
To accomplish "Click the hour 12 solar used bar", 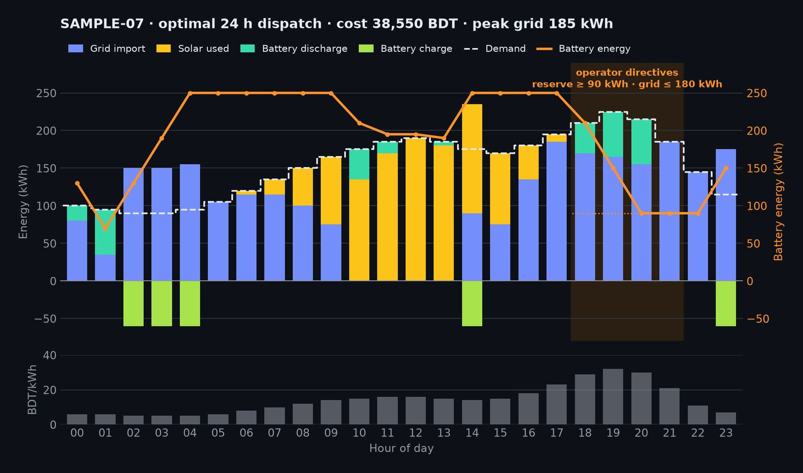I will tap(416, 210).
